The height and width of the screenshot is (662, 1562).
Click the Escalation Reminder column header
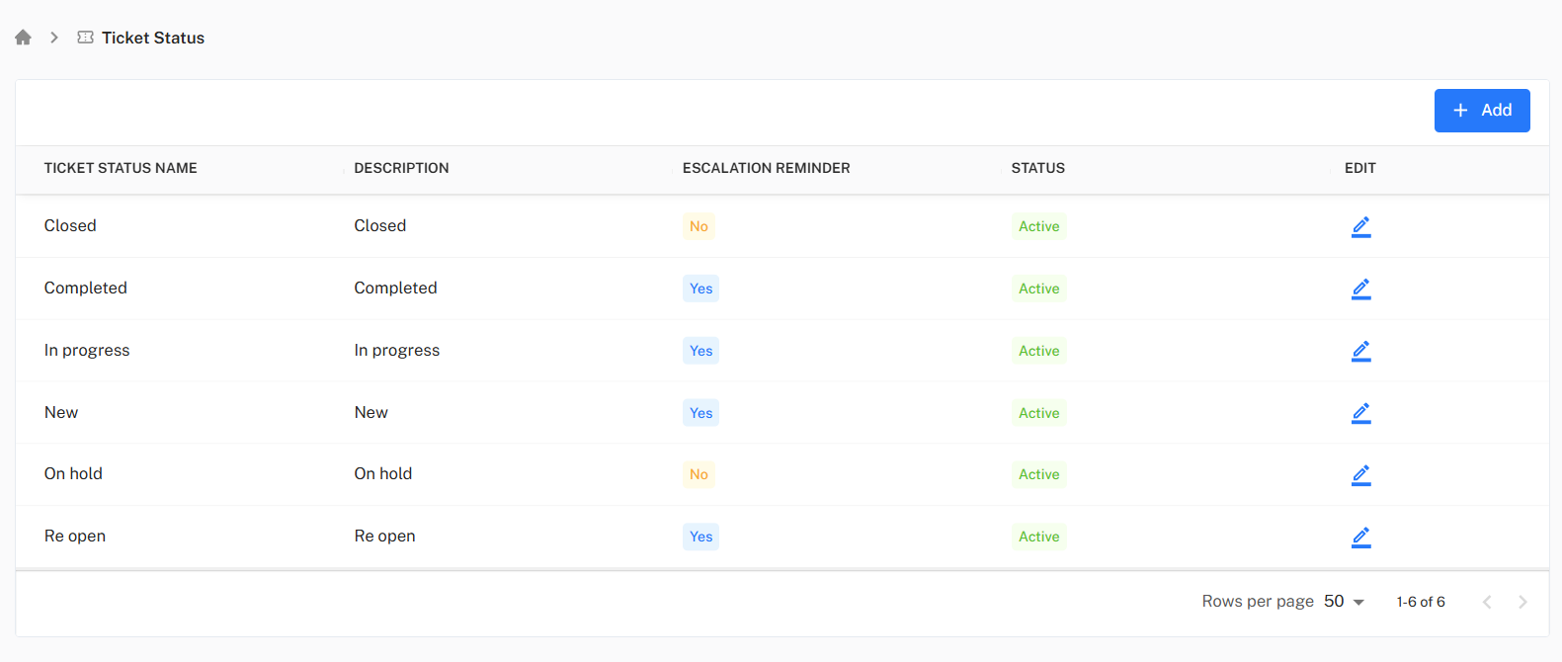pos(766,168)
